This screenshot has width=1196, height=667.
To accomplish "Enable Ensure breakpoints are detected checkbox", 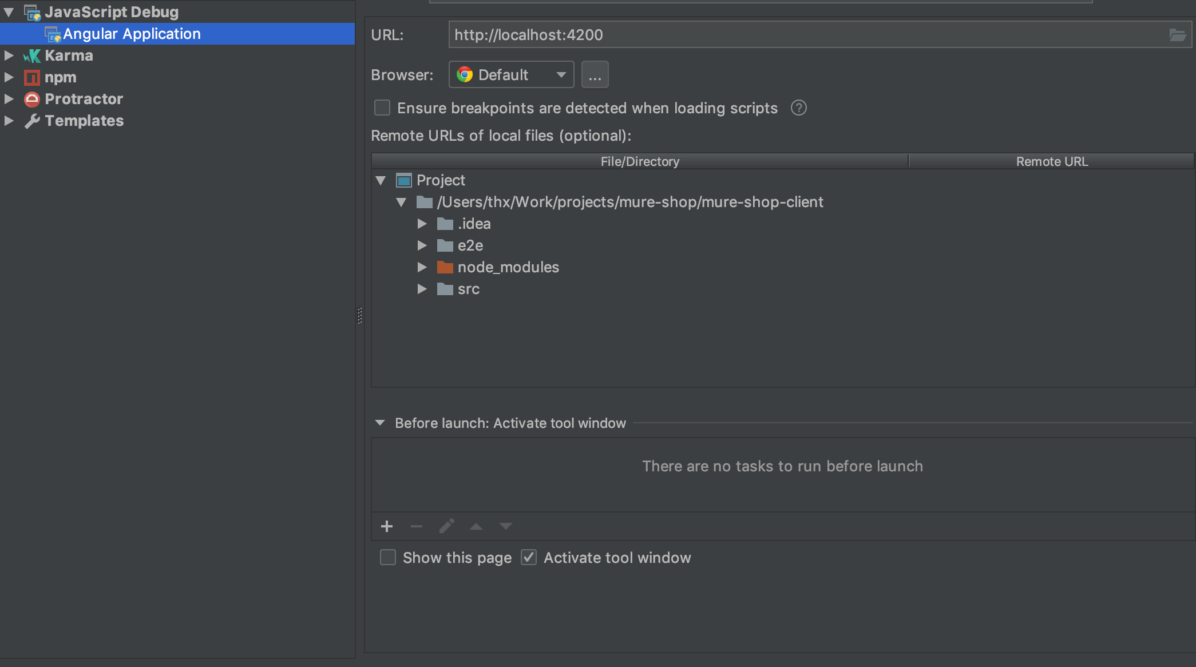I will (x=382, y=108).
